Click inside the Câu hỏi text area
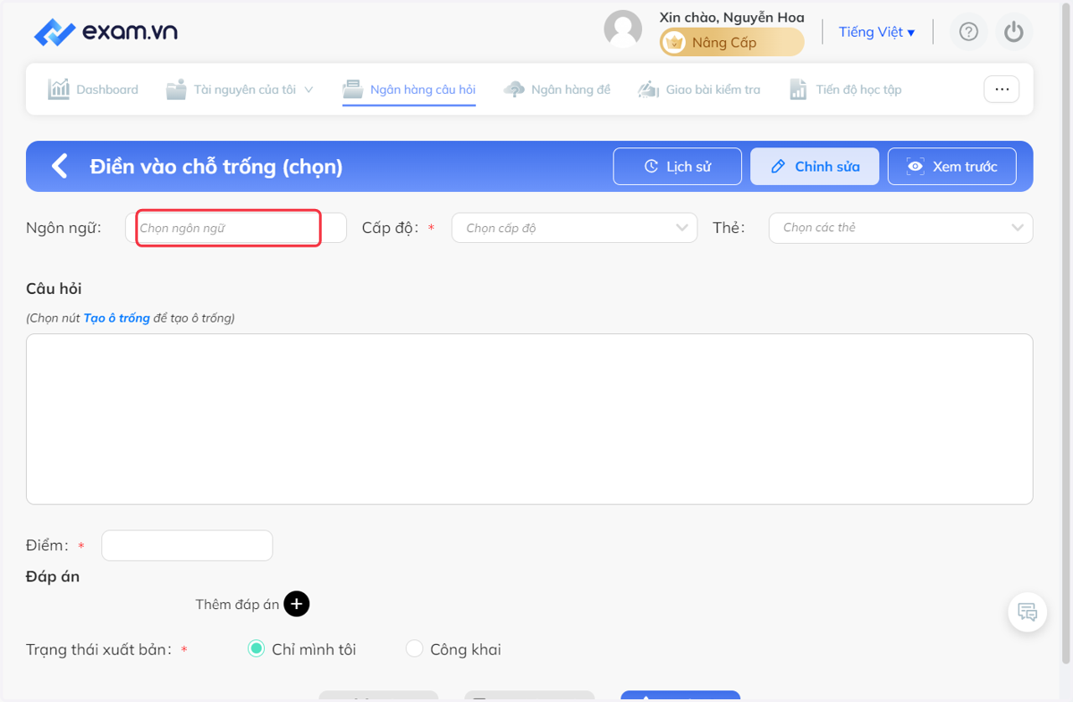Image resolution: width=1073 pixels, height=702 pixels. (529, 419)
